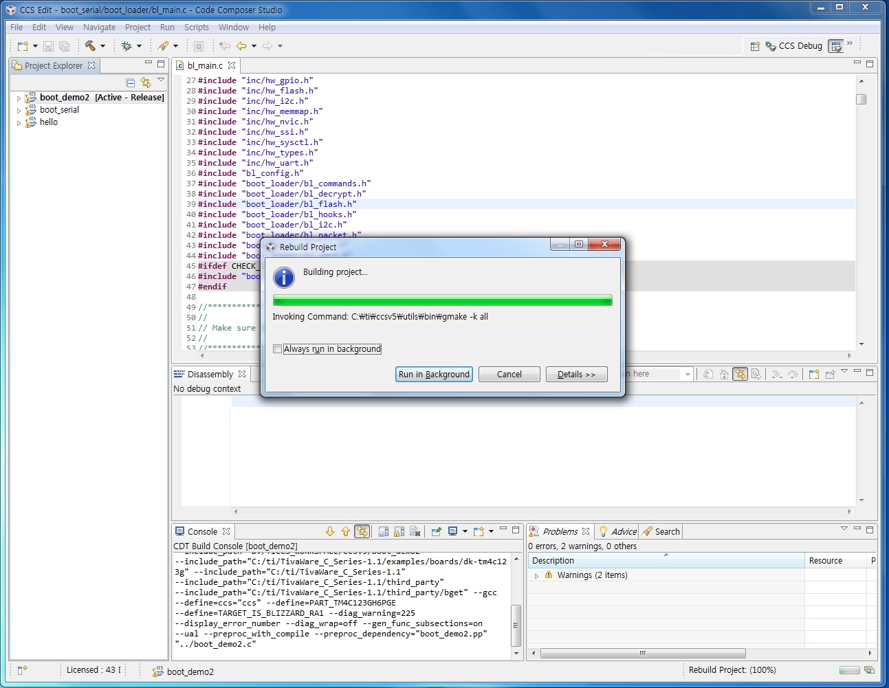Click the Forward navigation arrow icon
Screen dimensions: 889x688
click(x=267, y=46)
